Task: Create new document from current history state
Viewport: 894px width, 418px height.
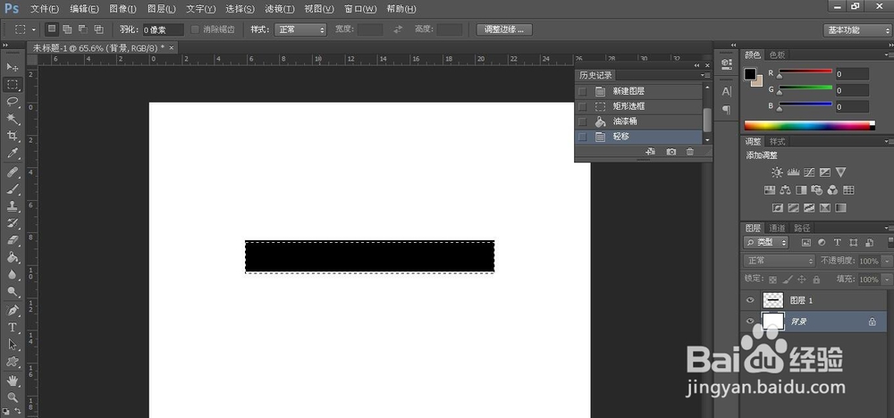Action: point(651,152)
